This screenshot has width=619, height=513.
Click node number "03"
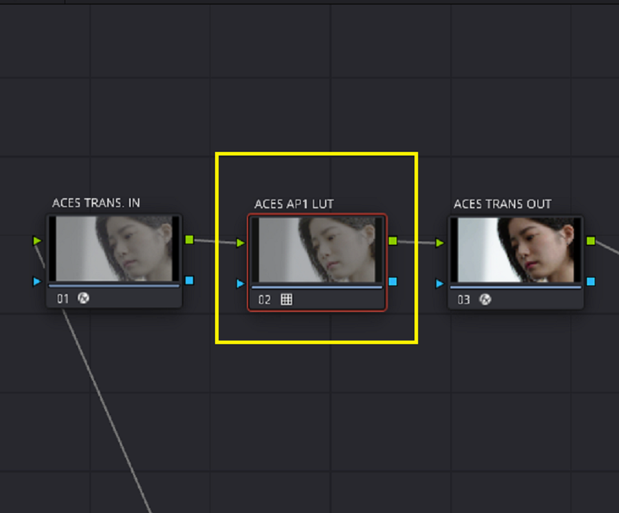[x=464, y=300]
